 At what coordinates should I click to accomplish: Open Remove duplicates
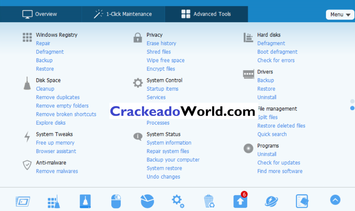click(x=58, y=97)
